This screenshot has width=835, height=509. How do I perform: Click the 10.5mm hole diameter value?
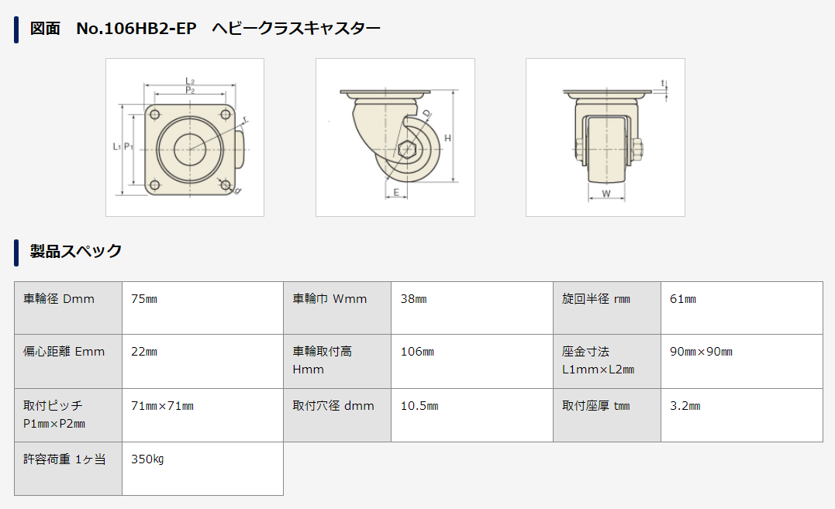tap(419, 406)
